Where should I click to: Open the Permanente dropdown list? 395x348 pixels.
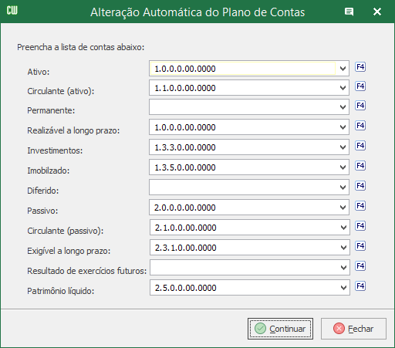343,107
